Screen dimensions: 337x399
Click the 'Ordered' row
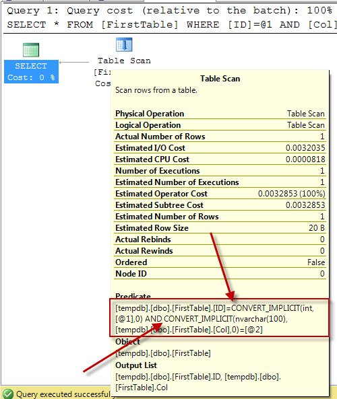point(220,262)
